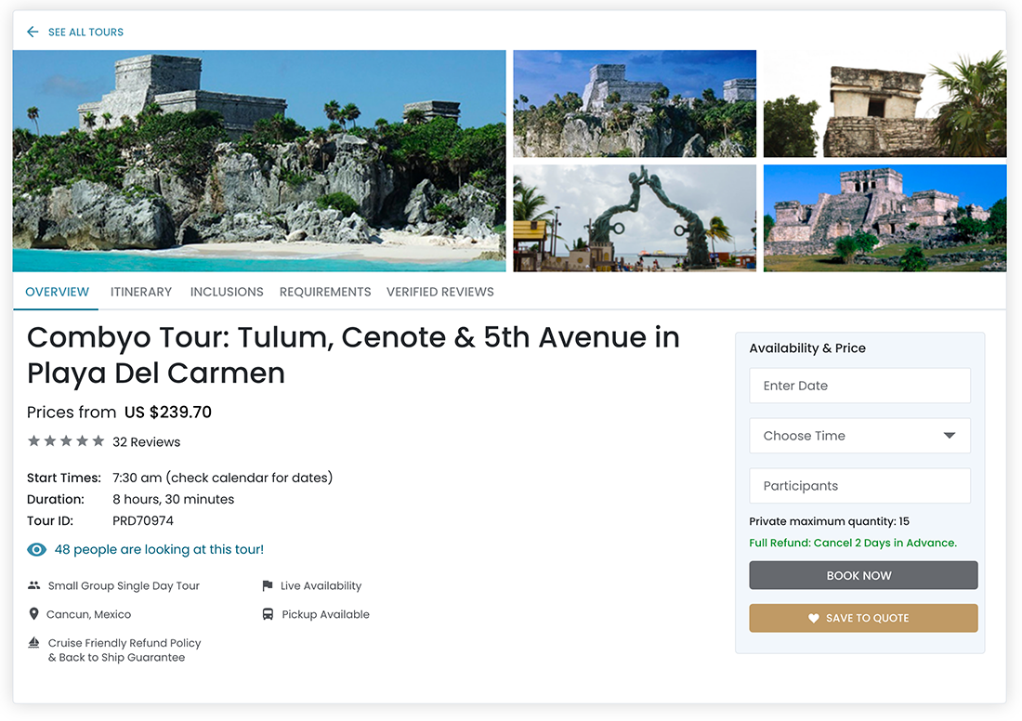
Task: Click the Choose Time dropdown arrow
Action: point(949,436)
